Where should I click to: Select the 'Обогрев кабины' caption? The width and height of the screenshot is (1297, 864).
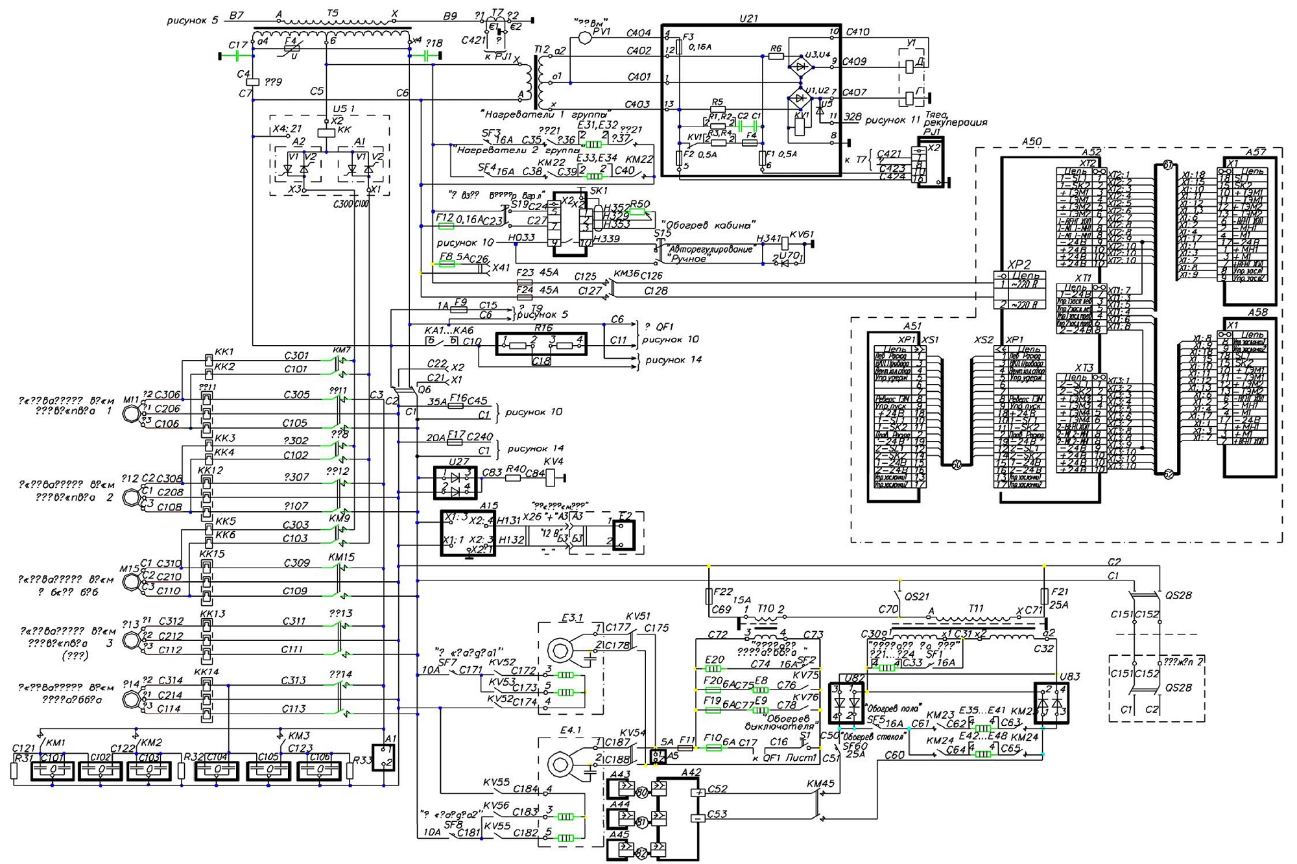(x=708, y=225)
